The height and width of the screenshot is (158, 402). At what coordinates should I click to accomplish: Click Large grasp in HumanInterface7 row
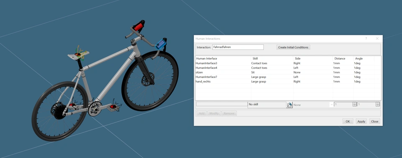pyautogui.click(x=258, y=77)
